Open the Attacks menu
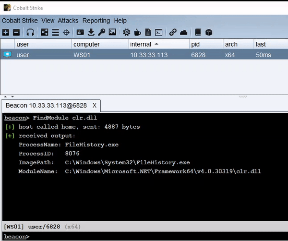 (68, 21)
